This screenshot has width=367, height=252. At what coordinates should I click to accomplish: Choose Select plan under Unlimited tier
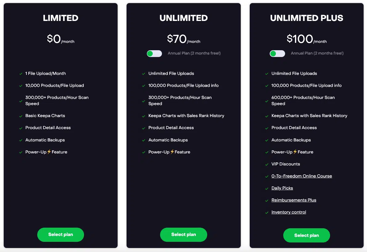(183, 235)
